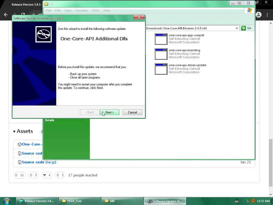The width and height of the screenshot is (273, 205).
Task: Go back in the browser
Action: pyautogui.click(x=6, y=15)
